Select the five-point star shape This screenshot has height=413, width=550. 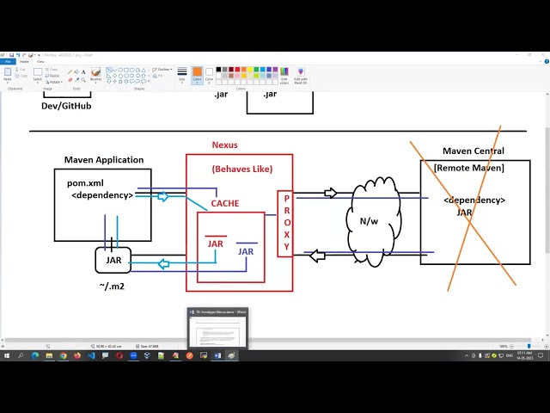point(120,81)
